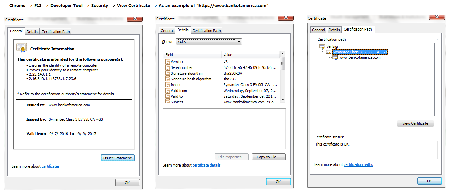Image resolution: width=451 pixels, height=194 pixels.
Task: Click the Issuer Statement button
Action: (x=117, y=158)
